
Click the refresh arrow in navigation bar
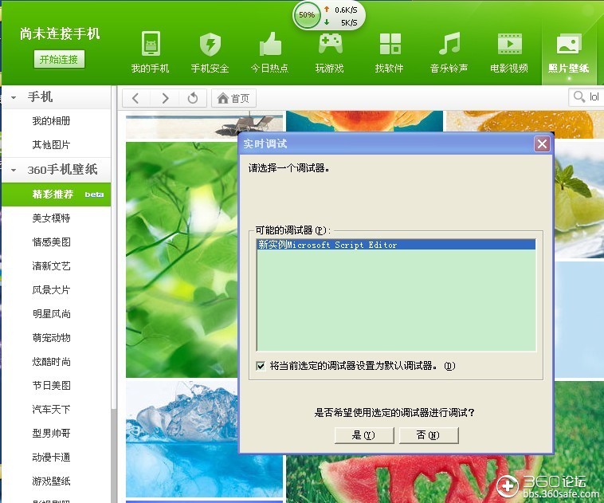[193, 98]
